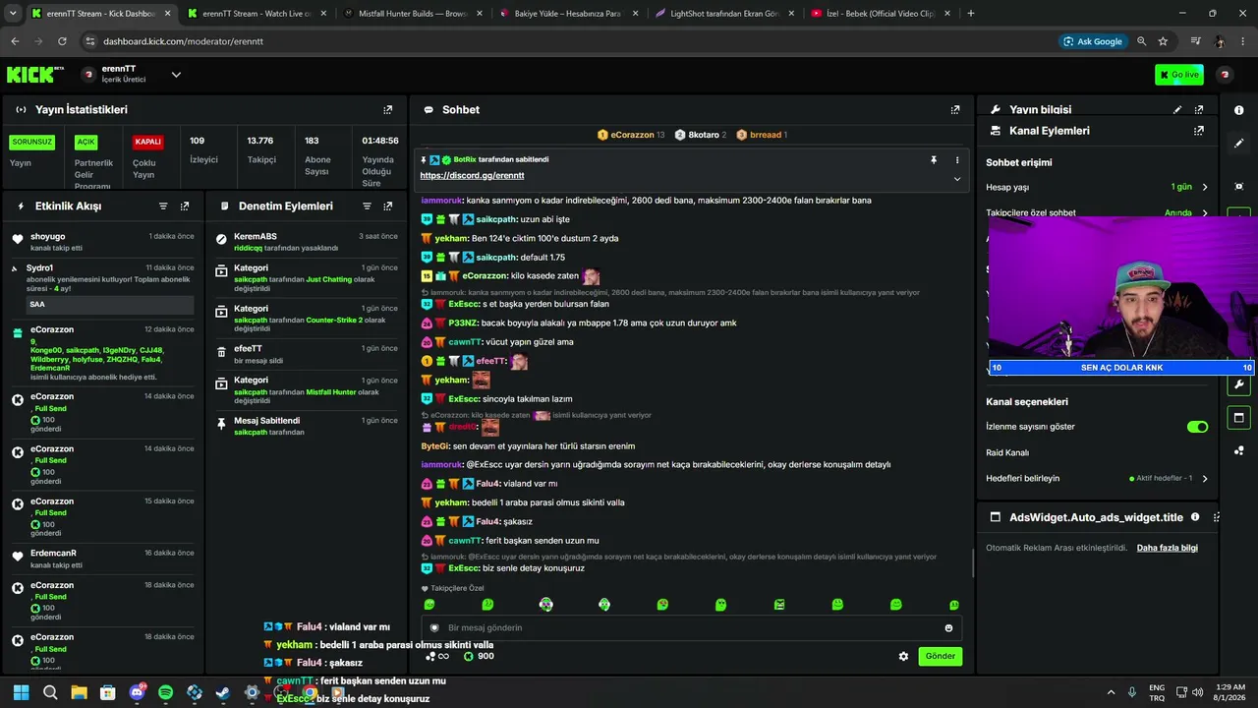The image size is (1258, 708).
Task: Click the browser address bar URL
Action: (x=183, y=41)
